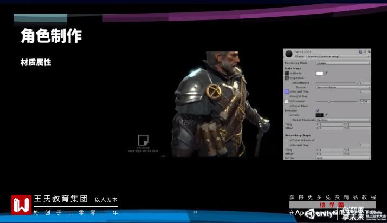
Task: Click the Main Maps Normal Map value field
Action: (365, 91)
